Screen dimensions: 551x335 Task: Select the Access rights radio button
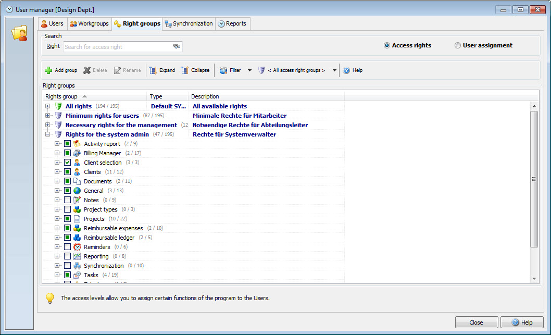(x=387, y=45)
